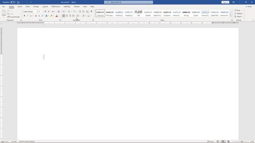Apply the Strong style
This screenshot has width=255, height=143.
pyautogui.click(x=186, y=13)
